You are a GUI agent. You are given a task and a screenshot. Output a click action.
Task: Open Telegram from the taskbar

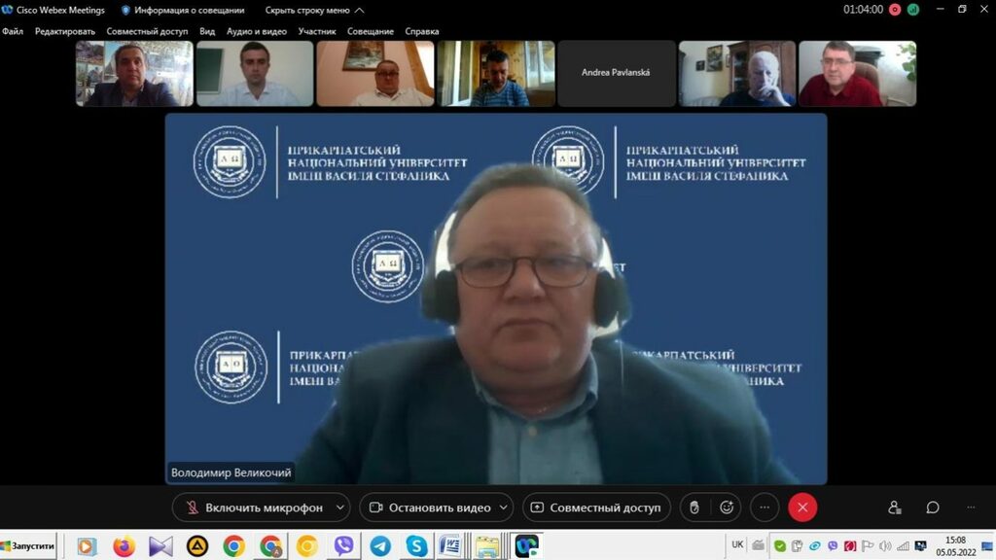pyautogui.click(x=380, y=546)
